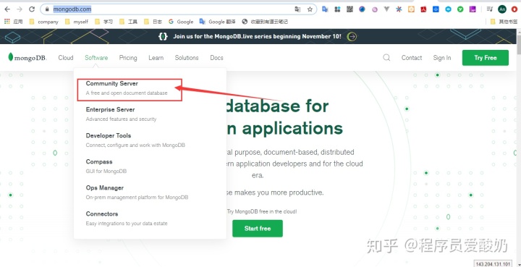Open the Solutions menu

click(x=187, y=58)
